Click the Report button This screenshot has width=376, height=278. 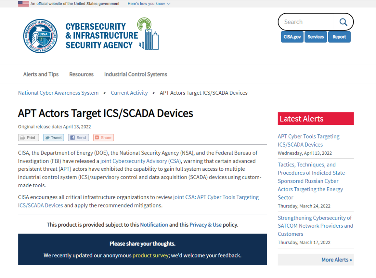click(339, 37)
